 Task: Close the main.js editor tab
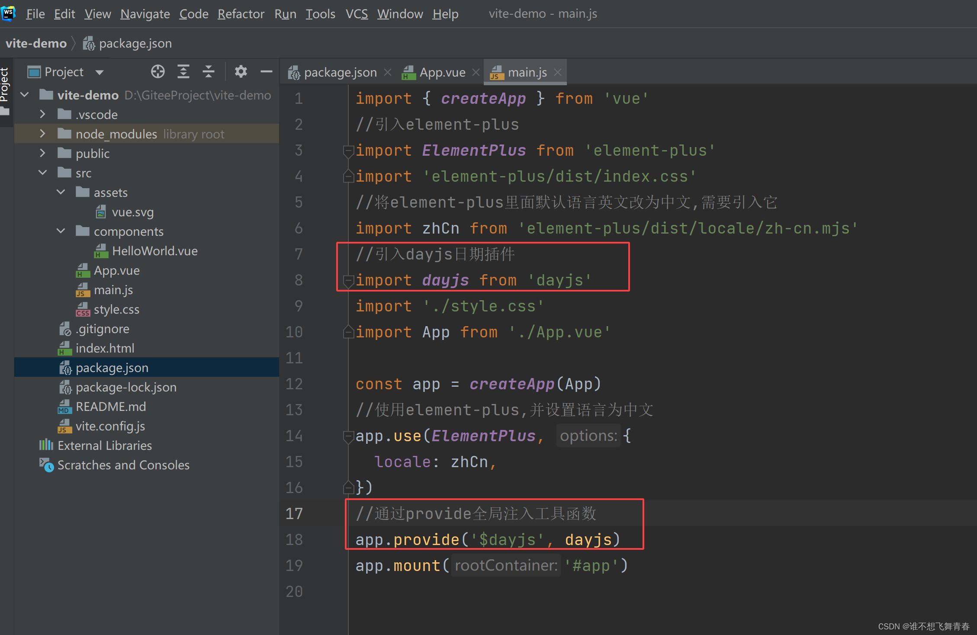558,72
